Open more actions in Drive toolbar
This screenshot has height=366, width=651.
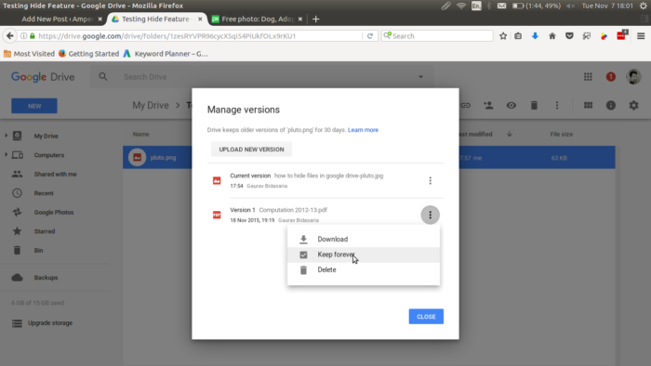(557, 105)
